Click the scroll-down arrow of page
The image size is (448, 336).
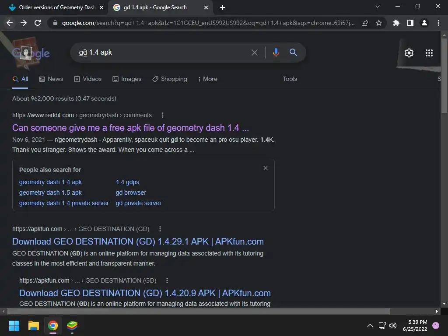click(444, 304)
